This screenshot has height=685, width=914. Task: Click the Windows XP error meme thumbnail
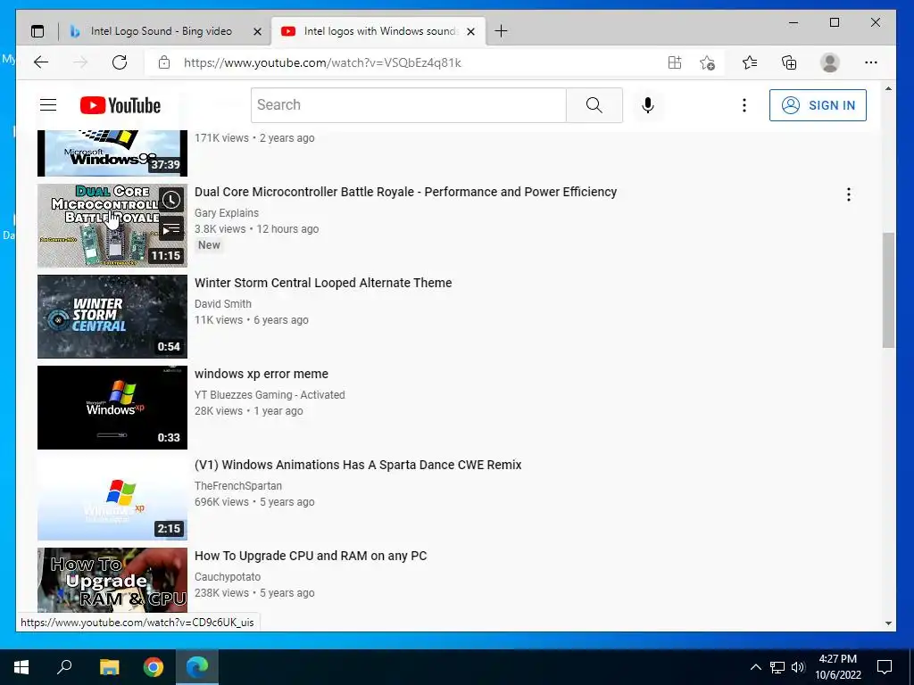click(112, 408)
